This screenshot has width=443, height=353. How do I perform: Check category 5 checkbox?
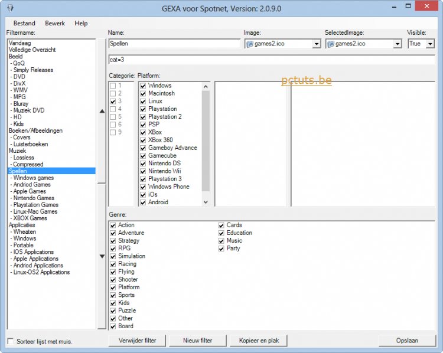(x=113, y=117)
